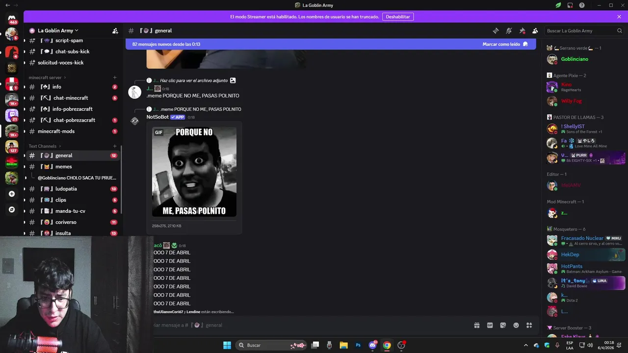Open the clips channel
Screen dimensions: 628x353
click(73, 200)
